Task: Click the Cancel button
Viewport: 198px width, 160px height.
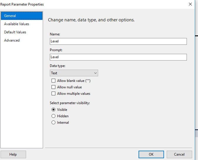Action: 179,154
